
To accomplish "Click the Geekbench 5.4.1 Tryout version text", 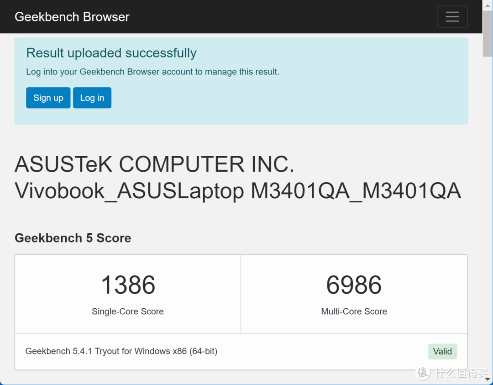I will pos(121,351).
